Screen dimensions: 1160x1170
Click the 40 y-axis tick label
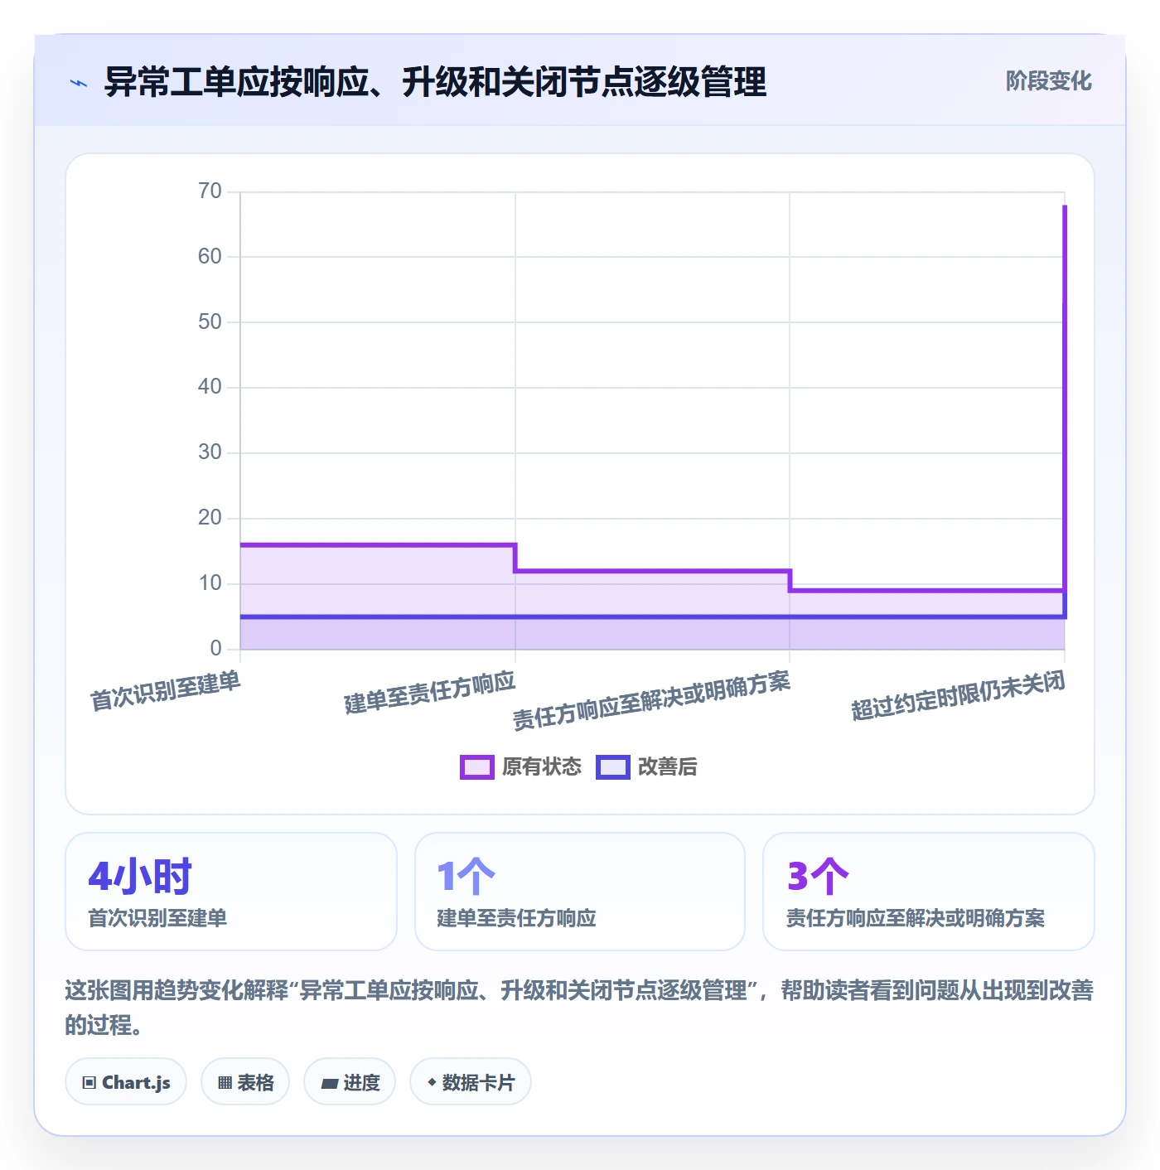210,387
